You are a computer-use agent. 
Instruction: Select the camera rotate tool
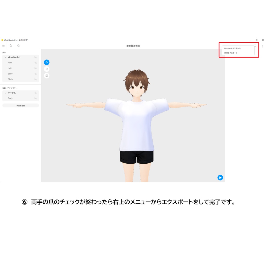[46, 69]
